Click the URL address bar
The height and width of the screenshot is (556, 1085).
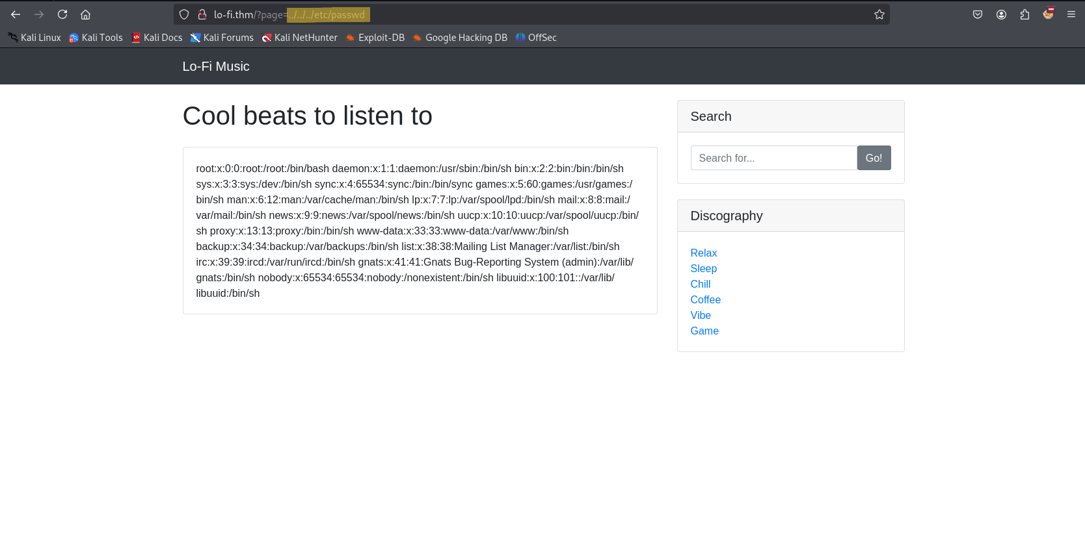tap(531, 14)
